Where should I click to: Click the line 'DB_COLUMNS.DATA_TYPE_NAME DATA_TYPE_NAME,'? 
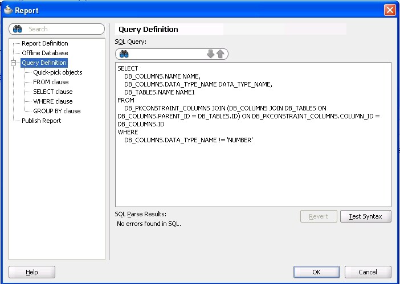[198, 84]
